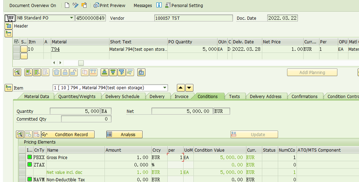Image resolution: width=359 pixels, height=182 pixels.
Task: Select the empty second item row marker
Action: [17, 56]
